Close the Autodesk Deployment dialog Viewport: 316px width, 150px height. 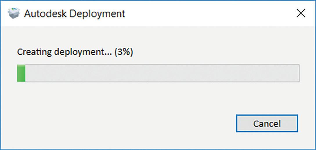click(x=301, y=14)
